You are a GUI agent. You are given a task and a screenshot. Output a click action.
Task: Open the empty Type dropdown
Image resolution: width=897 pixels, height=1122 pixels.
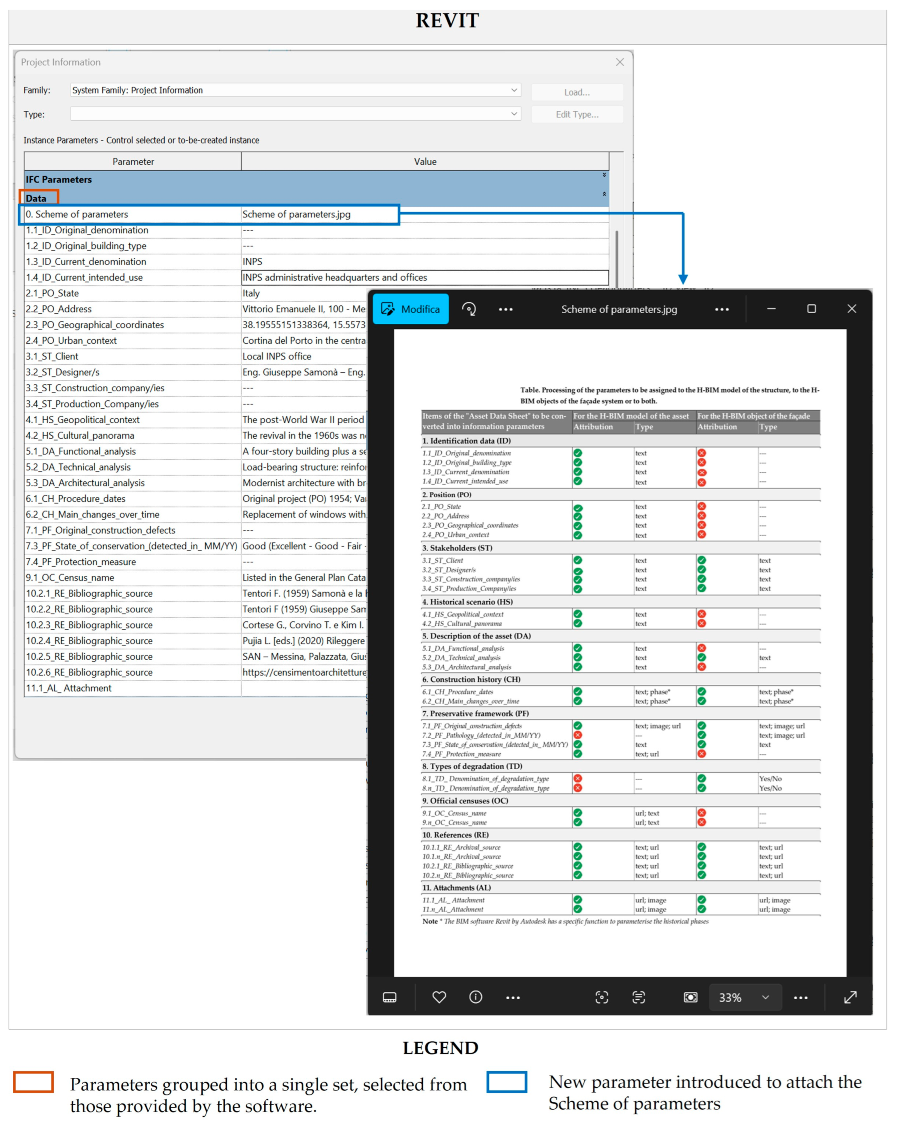point(514,114)
